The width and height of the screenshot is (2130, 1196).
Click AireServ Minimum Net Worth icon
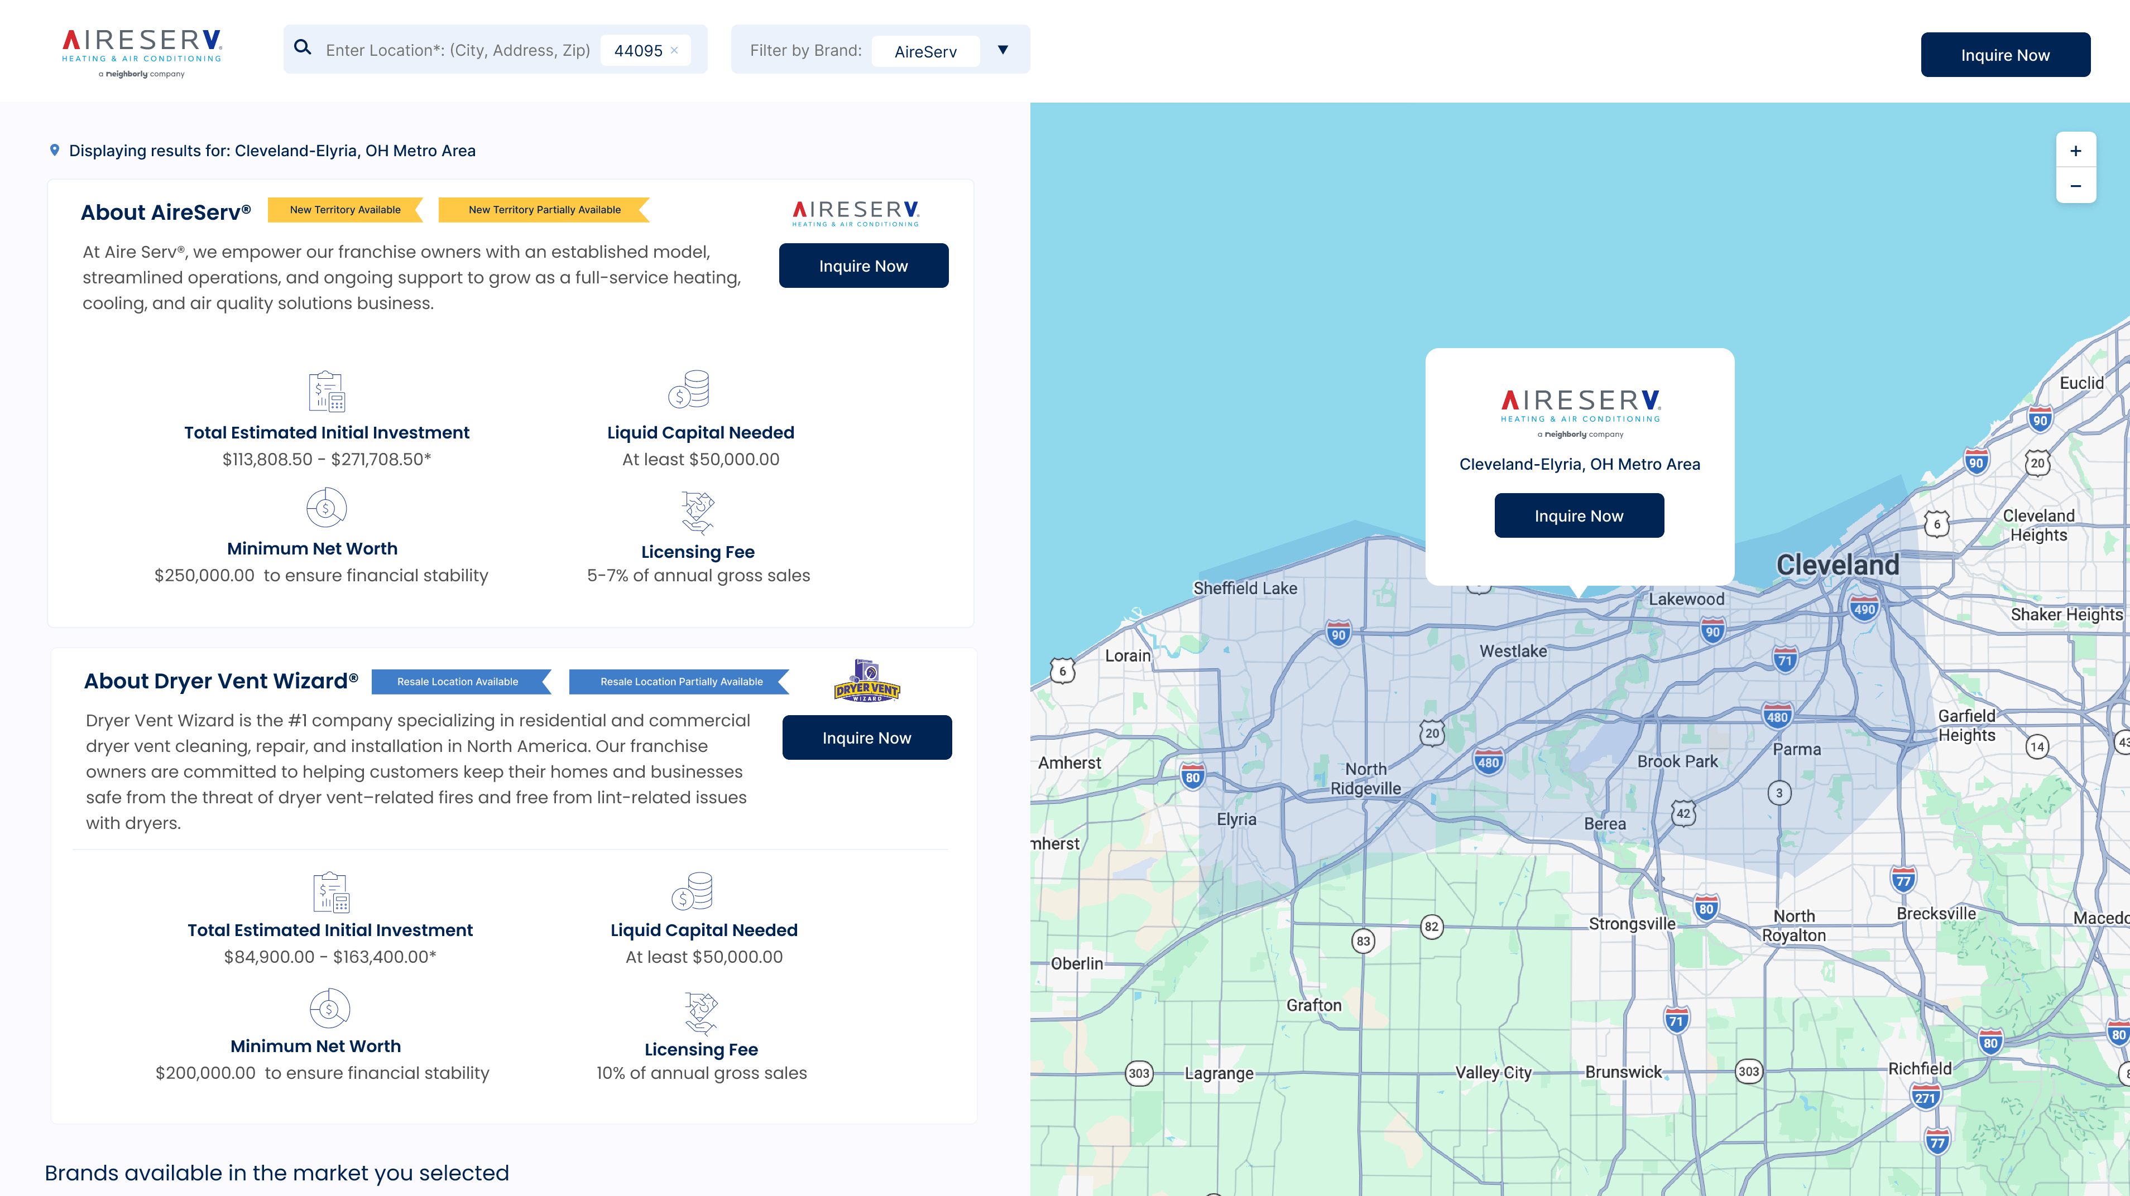point(327,508)
